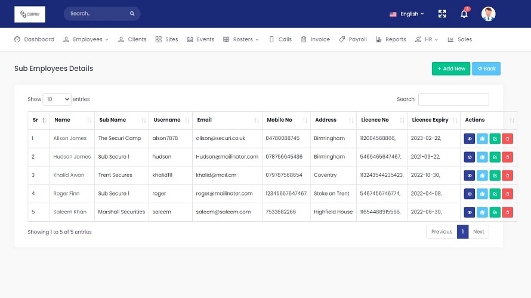Delete the Hudson James record
This screenshot has width=531, height=298.
coord(508,157)
